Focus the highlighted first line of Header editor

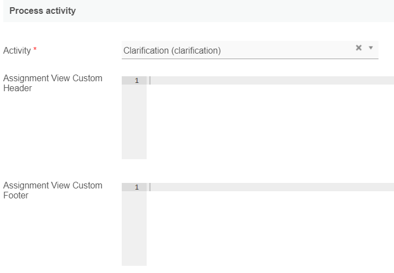(x=271, y=81)
